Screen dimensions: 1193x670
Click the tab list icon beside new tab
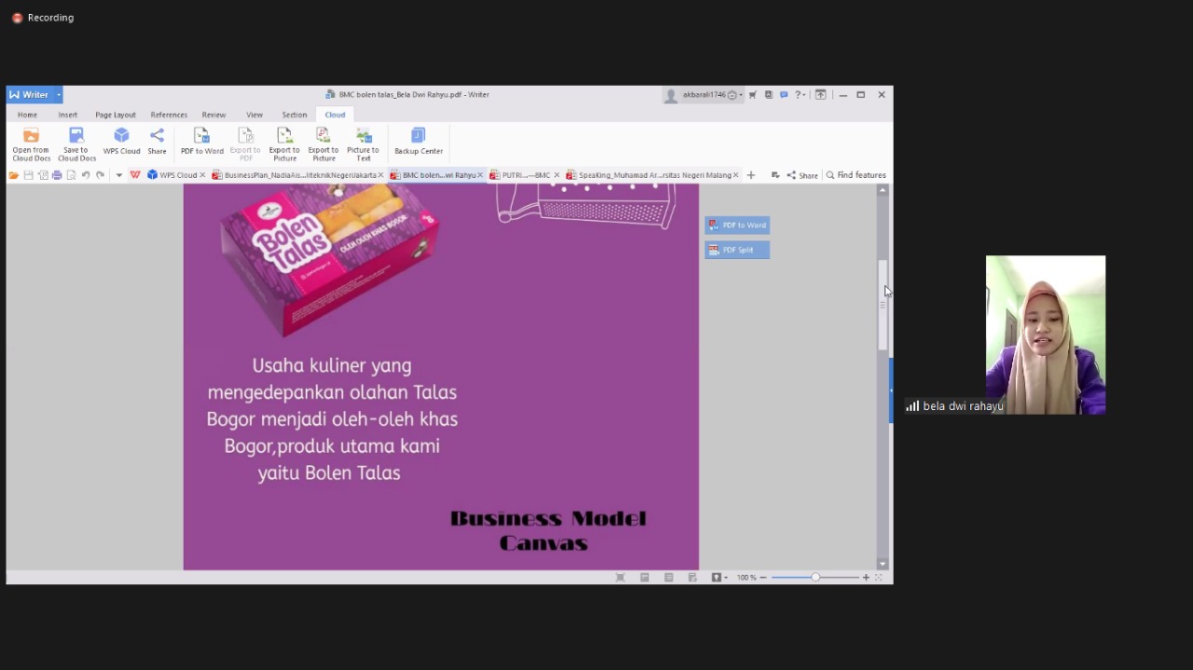pyautogui.click(x=775, y=175)
